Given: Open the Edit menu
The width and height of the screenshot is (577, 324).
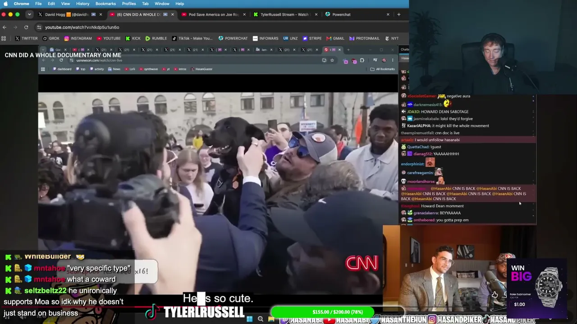Looking at the screenshot, I should pos(51,4).
